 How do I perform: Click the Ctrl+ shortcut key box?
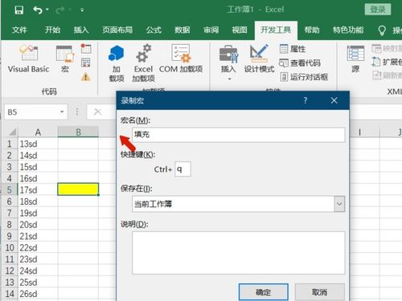pos(183,169)
